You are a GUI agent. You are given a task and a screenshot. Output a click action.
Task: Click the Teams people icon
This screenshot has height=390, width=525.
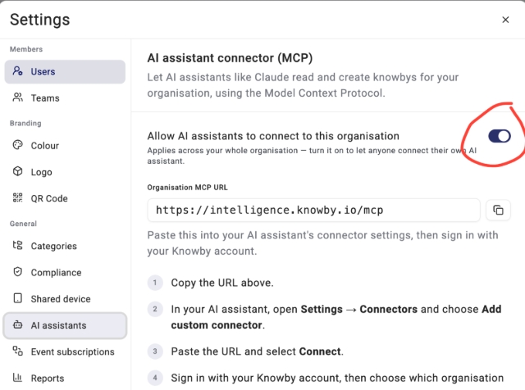click(x=17, y=97)
